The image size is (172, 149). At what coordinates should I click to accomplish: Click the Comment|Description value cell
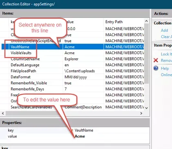83,107
